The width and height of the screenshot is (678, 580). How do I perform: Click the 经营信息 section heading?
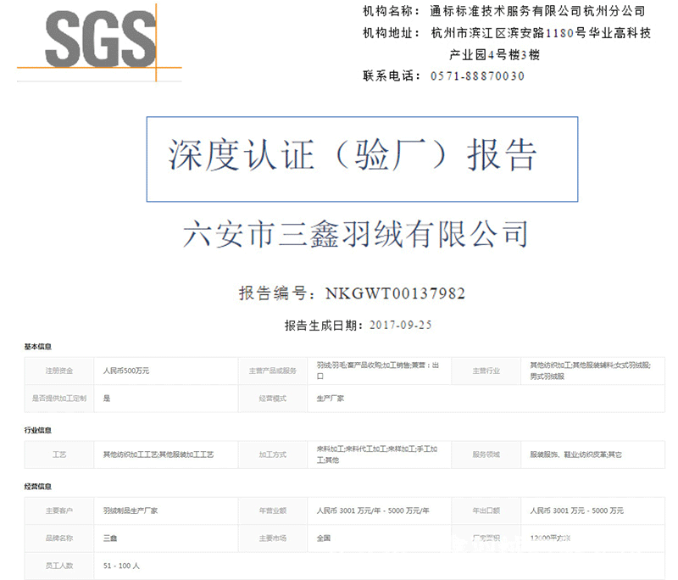tap(37, 487)
